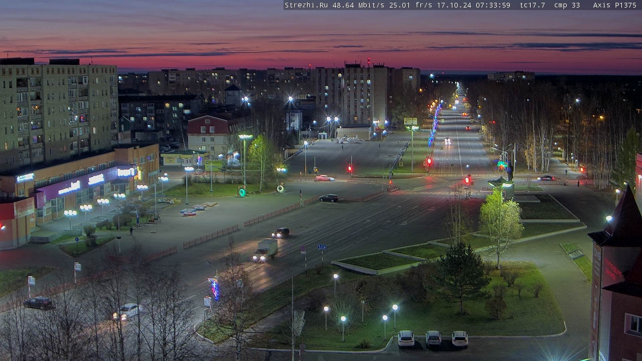Click the cmp 33 compression value
642x361 pixels.
(567, 5)
